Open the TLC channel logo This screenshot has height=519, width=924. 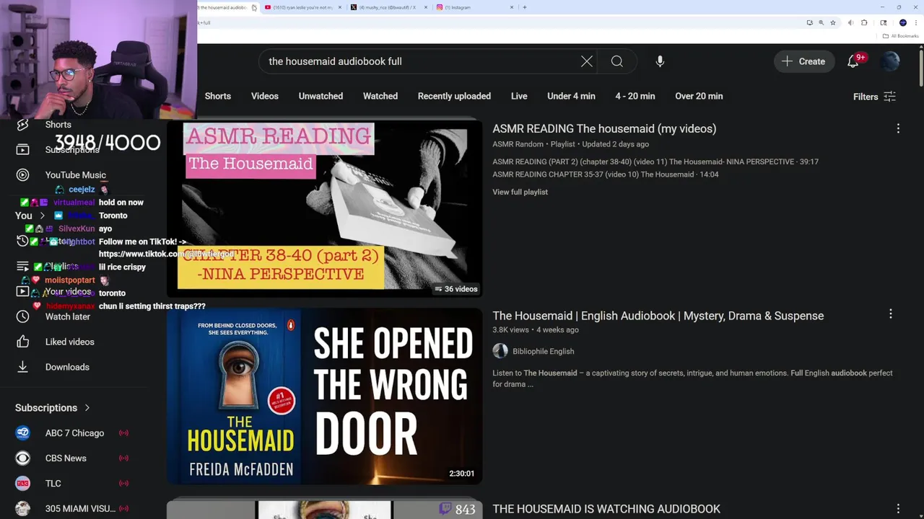22,484
